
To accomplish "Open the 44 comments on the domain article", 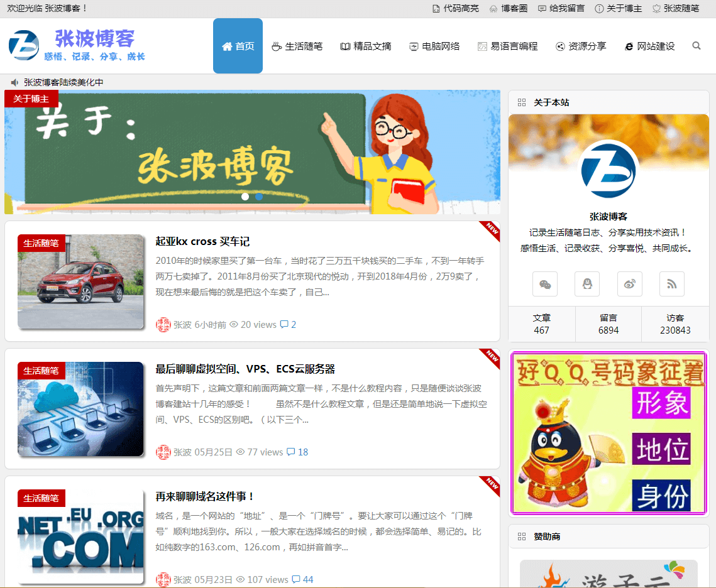I will (302, 579).
